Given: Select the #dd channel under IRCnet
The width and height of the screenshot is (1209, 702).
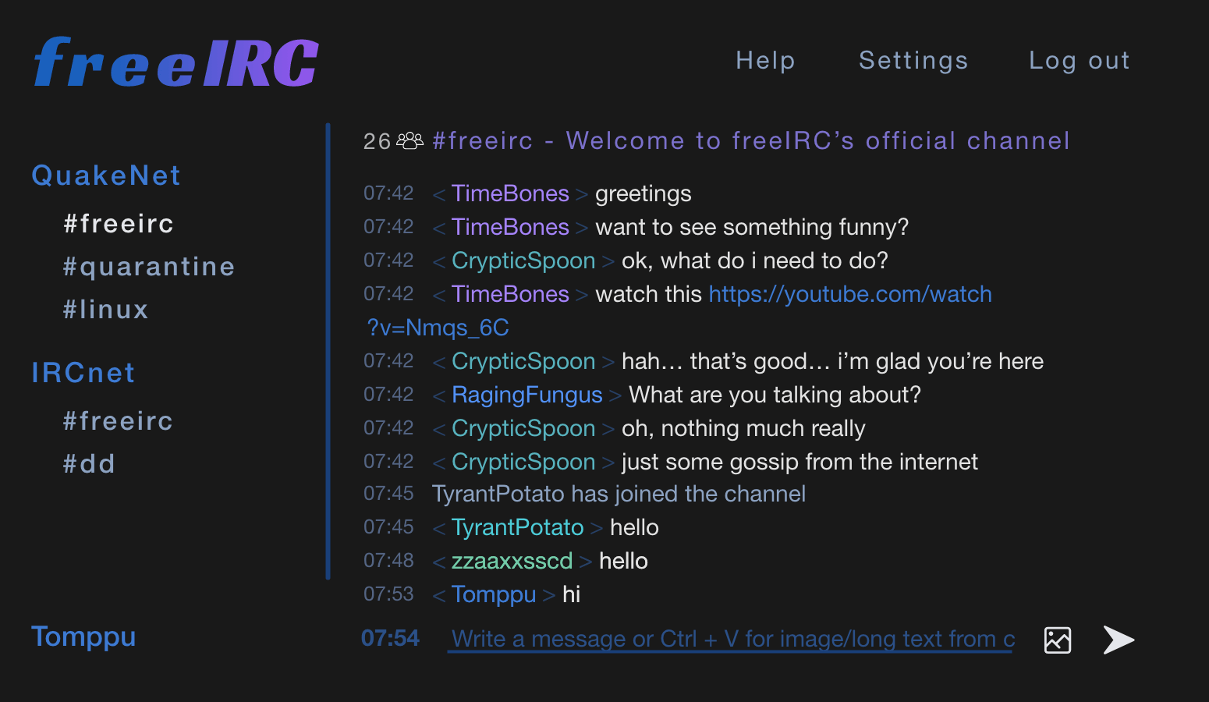Looking at the screenshot, I should (88, 463).
